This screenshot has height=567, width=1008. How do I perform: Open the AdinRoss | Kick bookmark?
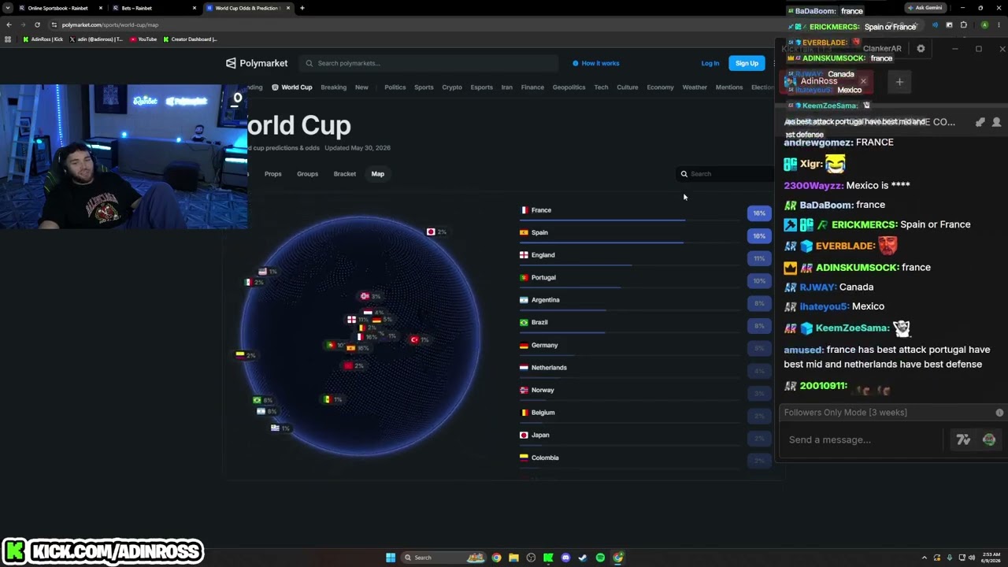pos(43,39)
